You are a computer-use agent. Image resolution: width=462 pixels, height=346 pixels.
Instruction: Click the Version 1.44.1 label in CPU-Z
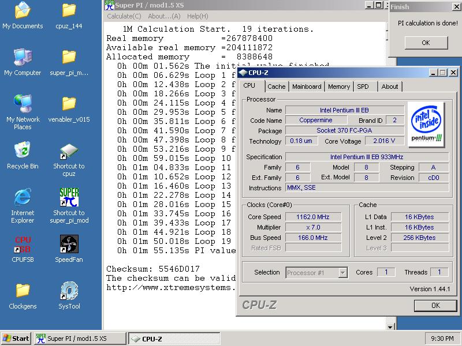[x=430, y=289]
